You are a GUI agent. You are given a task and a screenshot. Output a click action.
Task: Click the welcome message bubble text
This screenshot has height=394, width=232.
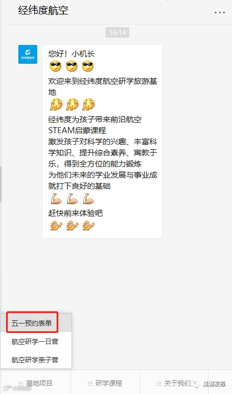[102, 142]
